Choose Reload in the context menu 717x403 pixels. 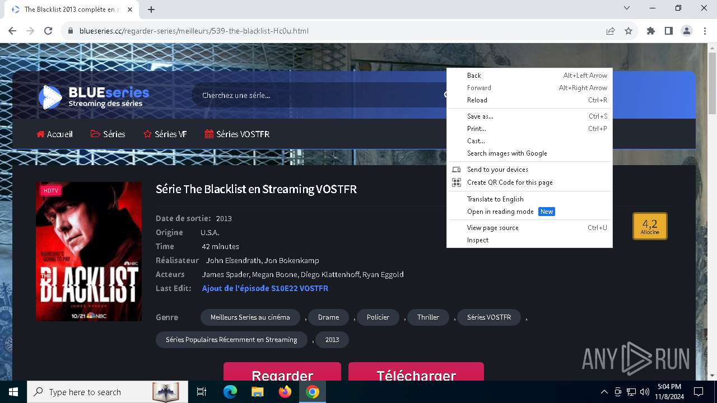coord(529,100)
